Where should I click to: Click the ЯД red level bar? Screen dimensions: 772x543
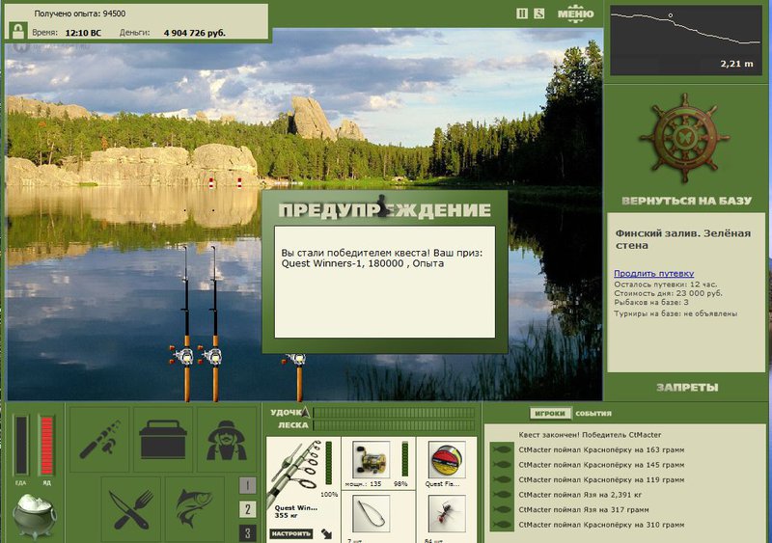[46, 446]
